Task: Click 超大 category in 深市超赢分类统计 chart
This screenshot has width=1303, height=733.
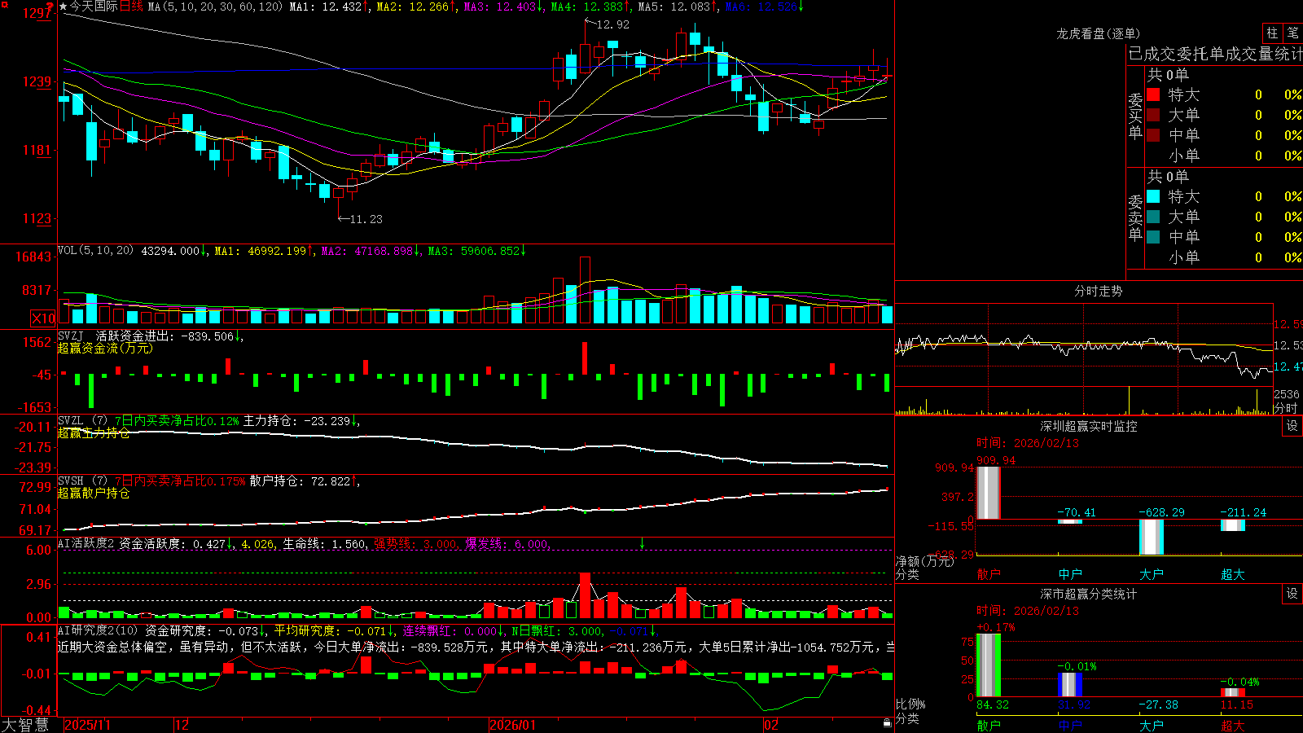Action: [x=1233, y=725]
